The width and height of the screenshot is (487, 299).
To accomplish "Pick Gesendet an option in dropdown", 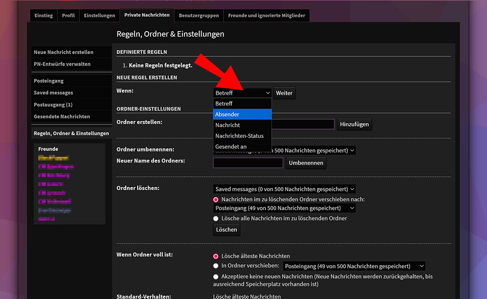I will point(242,147).
